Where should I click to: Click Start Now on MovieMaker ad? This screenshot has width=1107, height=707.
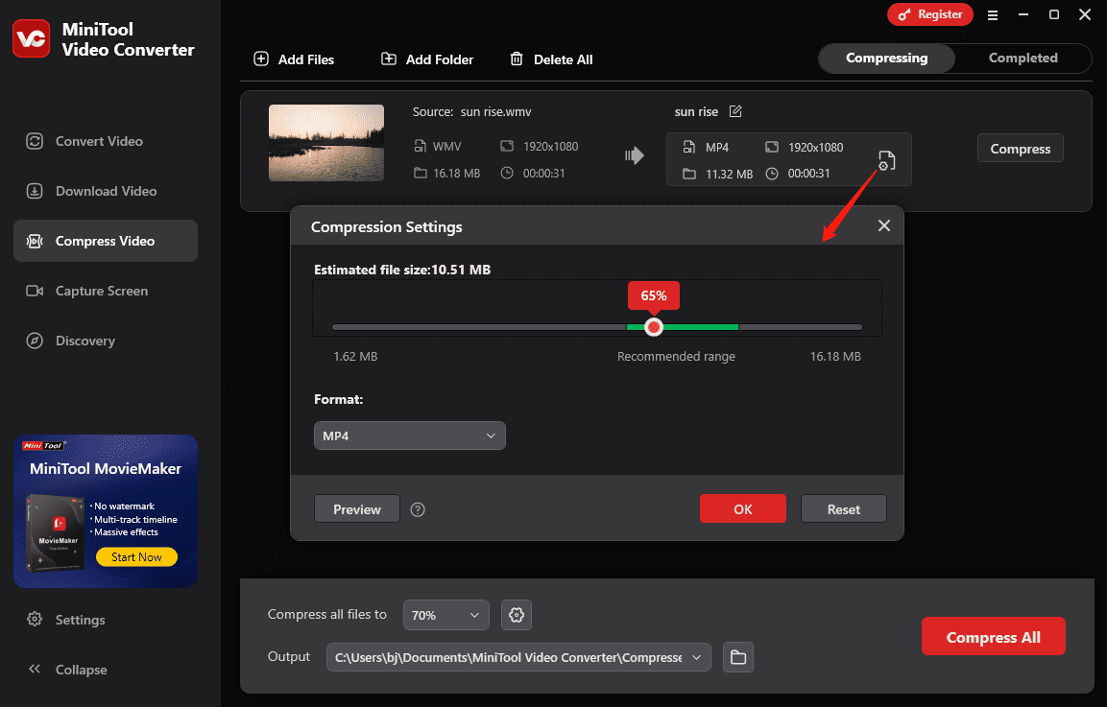tap(136, 556)
